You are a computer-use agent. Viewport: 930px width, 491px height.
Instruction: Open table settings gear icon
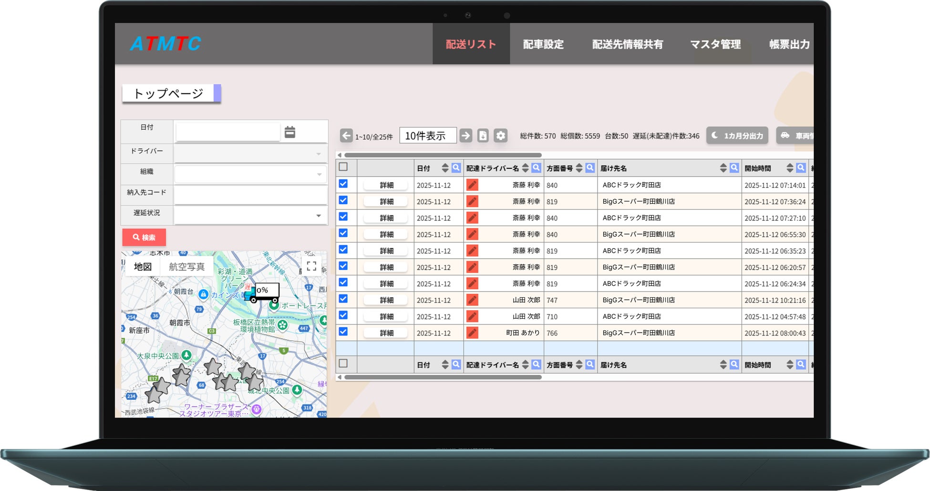500,136
